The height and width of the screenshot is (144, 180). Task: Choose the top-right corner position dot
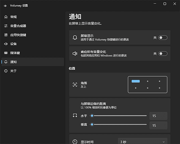click(159, 81)
